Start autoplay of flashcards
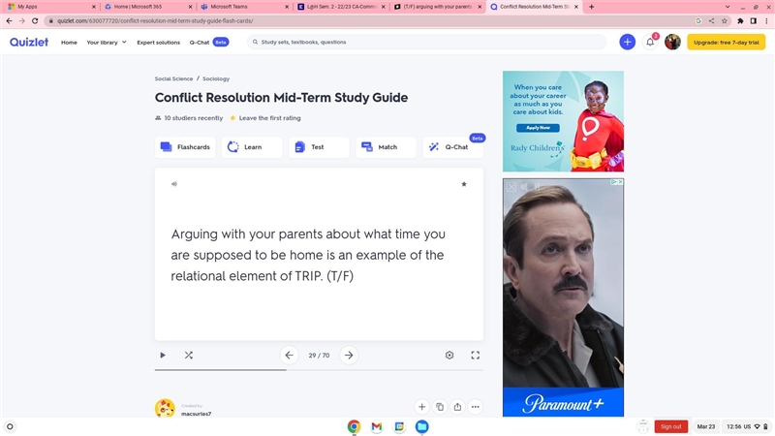Screen dimensions: 775x436 coord(163,355)
